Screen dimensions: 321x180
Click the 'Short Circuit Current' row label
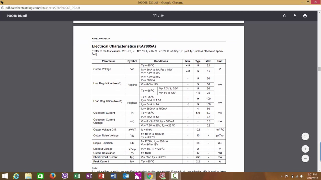coord(105,157)
